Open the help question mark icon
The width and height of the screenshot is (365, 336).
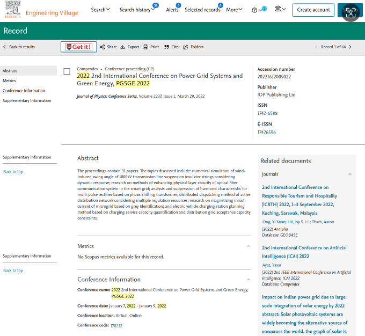click(254, 10)
